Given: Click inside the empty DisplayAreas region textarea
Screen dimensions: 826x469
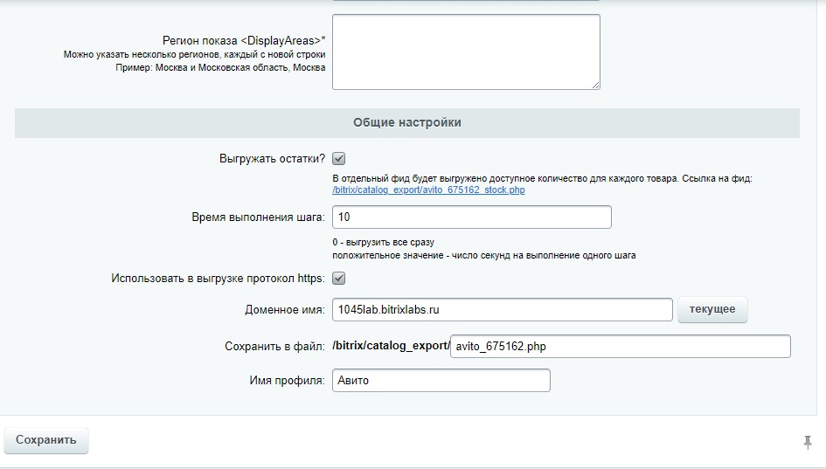Looking at the screenshot, I should 465,52.
